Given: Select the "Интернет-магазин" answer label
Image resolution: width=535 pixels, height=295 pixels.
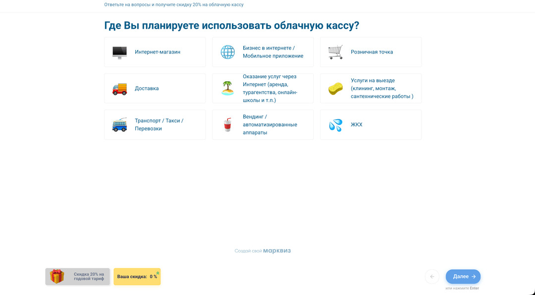Looking at the screenshot, I should 158,52.
